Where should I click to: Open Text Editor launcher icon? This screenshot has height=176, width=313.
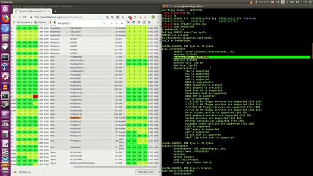(x=5, y=144)
